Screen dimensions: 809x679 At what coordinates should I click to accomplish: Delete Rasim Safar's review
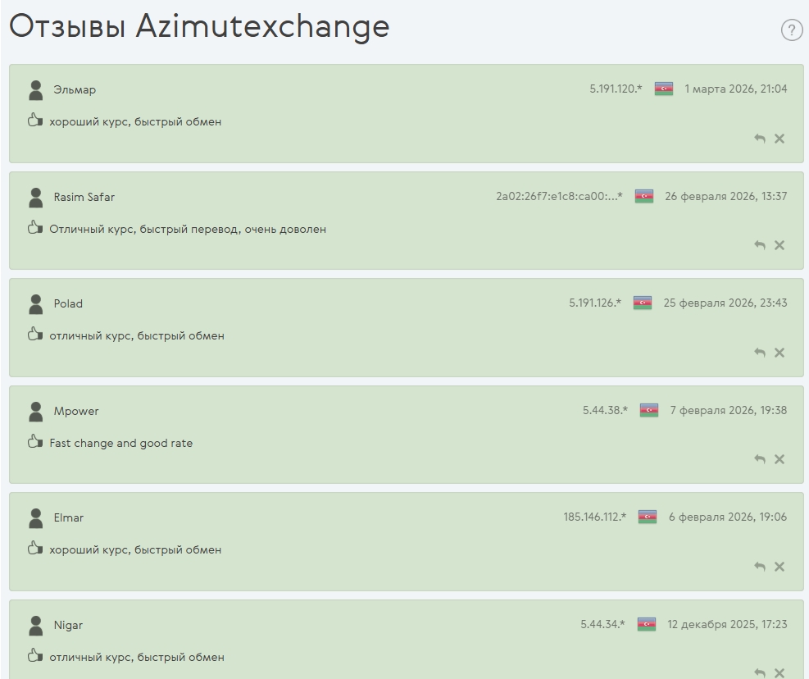click(x=779, y=245)
